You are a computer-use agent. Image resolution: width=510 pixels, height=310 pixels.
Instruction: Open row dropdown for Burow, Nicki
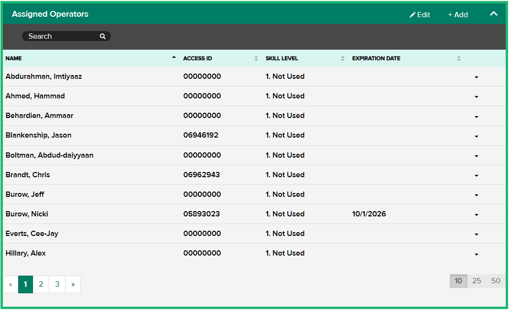coord(476,215)
